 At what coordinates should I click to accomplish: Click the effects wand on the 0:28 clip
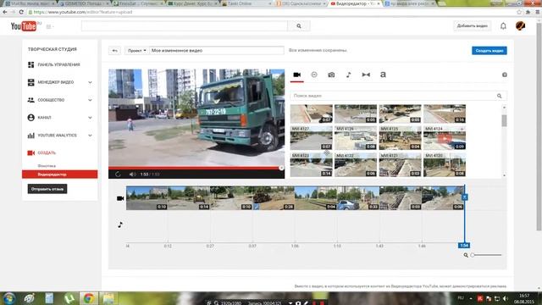tap(256, 207)
